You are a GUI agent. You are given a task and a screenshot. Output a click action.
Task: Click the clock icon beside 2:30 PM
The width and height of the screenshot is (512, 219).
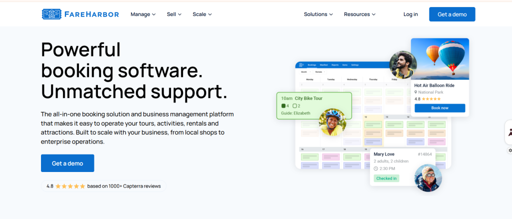click(376, 168)
